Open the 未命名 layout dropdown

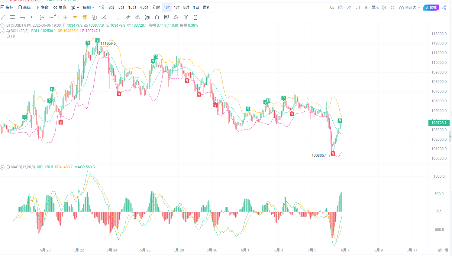pos(412,7)
